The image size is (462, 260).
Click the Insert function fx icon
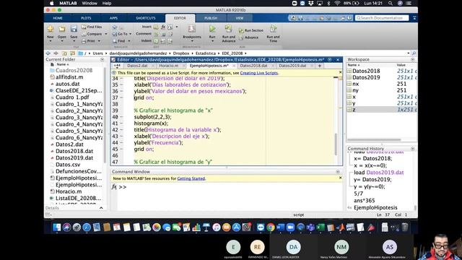tap(163, 27)
